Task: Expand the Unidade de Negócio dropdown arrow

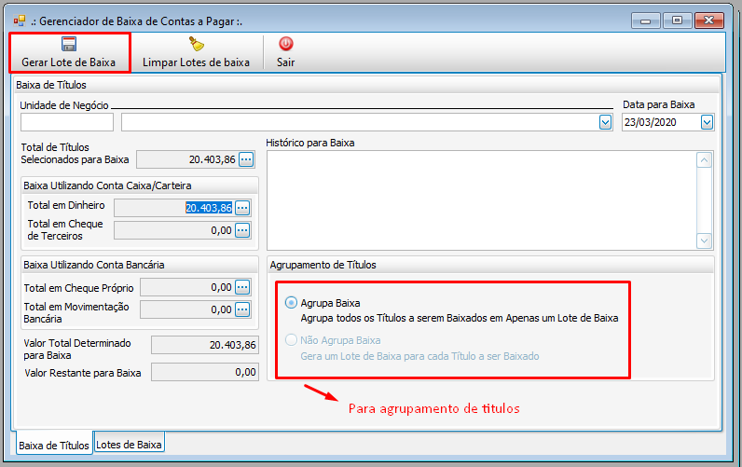Action: click(x=605, y=122)
